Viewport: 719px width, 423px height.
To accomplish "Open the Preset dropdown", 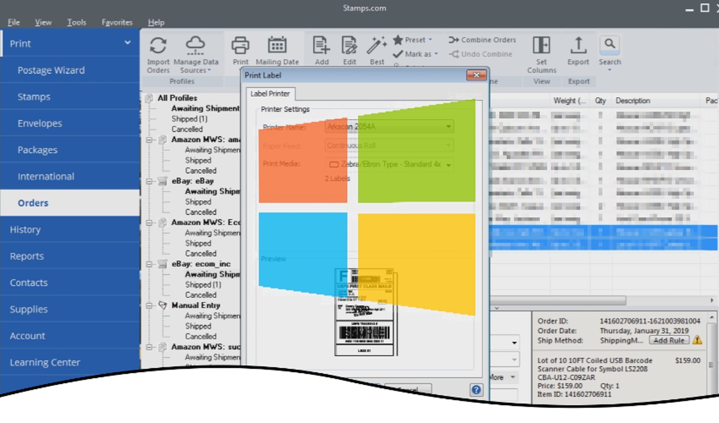I will (x=413, y=40).
